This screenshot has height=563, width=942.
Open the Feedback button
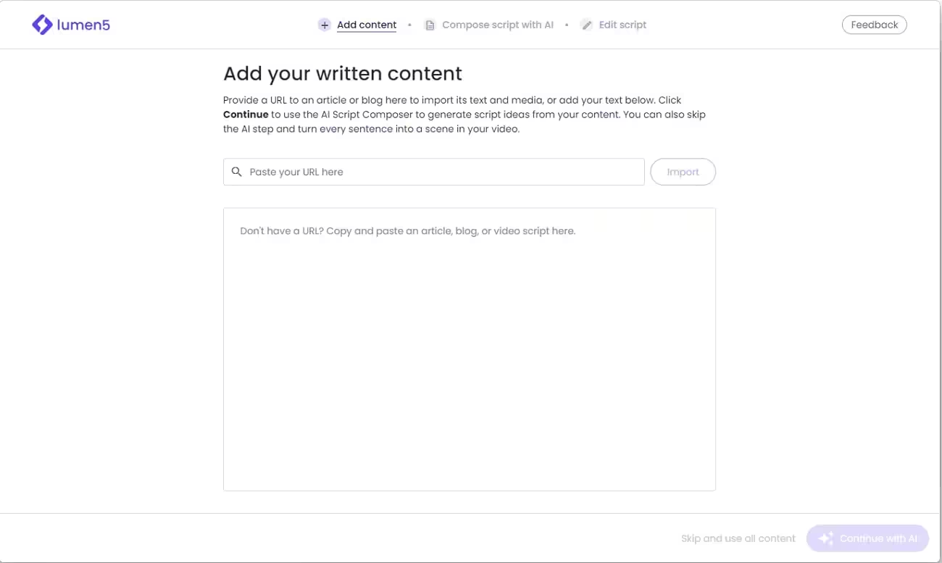coord(874,25)
